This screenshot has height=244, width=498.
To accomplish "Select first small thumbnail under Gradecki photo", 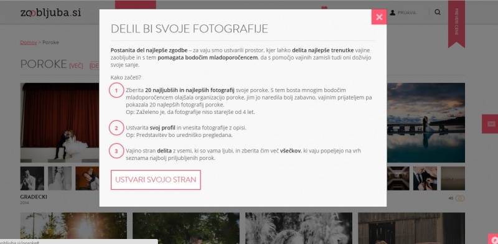I will (32, 178).
